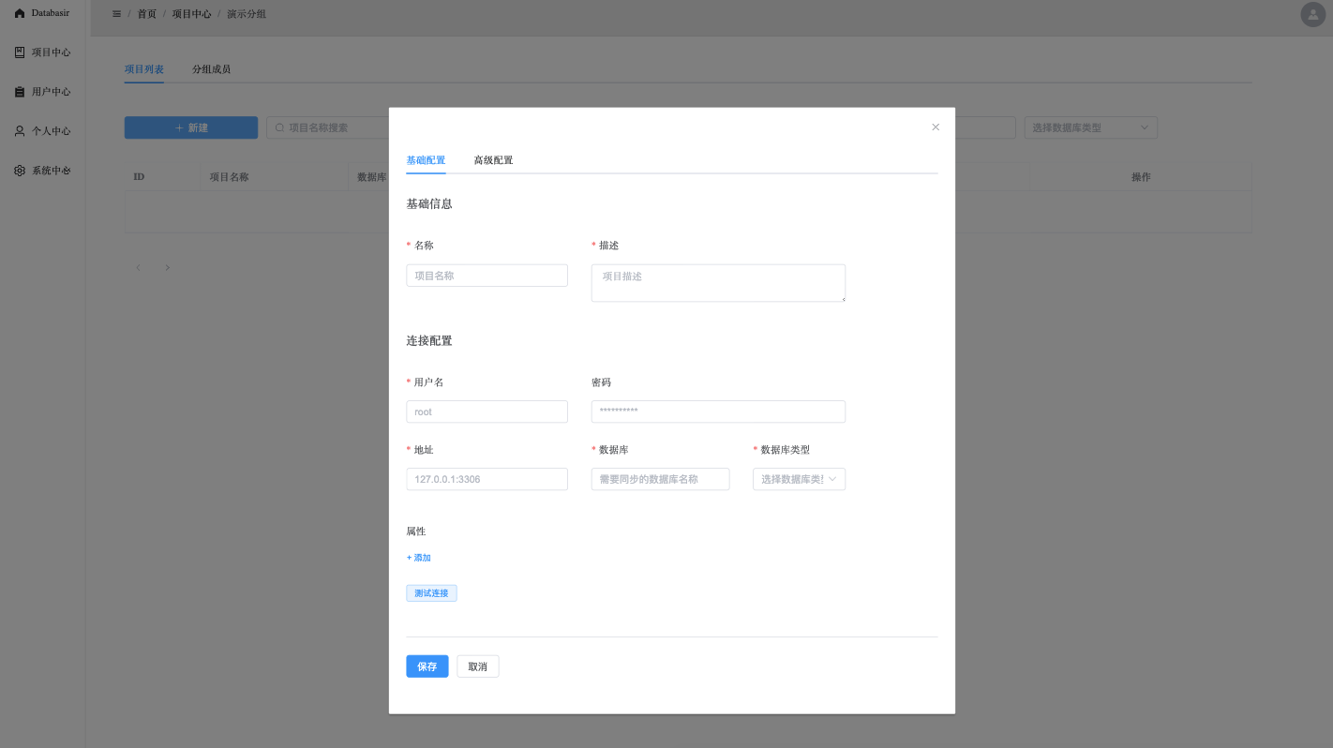Viewport: 1333px width, 748px height.
Task: Focus the 数据库 name field
Action: tap(660, 479)
